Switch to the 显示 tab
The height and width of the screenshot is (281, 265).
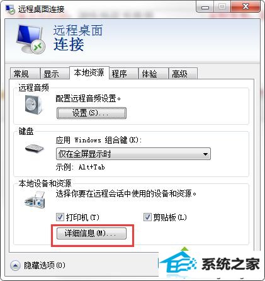pyautogui.click(x=55, y=74)
